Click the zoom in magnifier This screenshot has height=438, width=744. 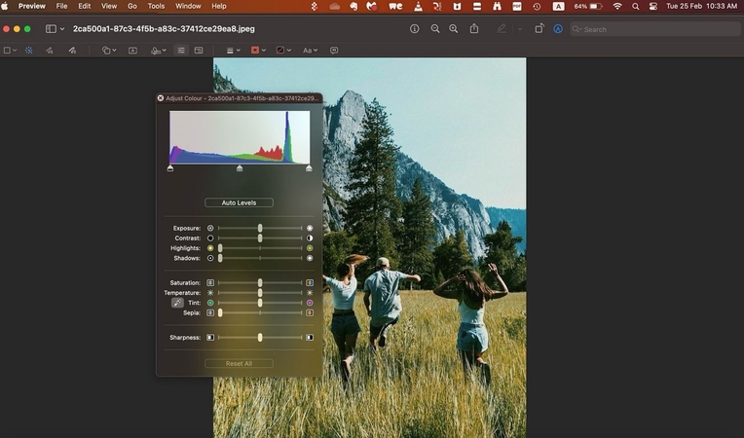click(454, 29)
